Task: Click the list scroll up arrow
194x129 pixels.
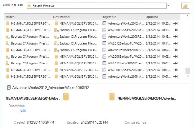Action: 188,16
